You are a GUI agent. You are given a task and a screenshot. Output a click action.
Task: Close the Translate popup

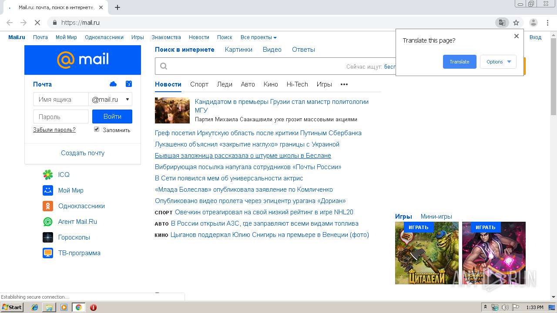coord(517,36)
